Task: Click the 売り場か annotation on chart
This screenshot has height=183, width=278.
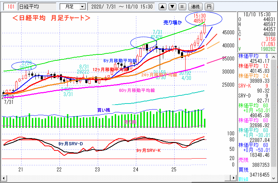Action: 172,22
